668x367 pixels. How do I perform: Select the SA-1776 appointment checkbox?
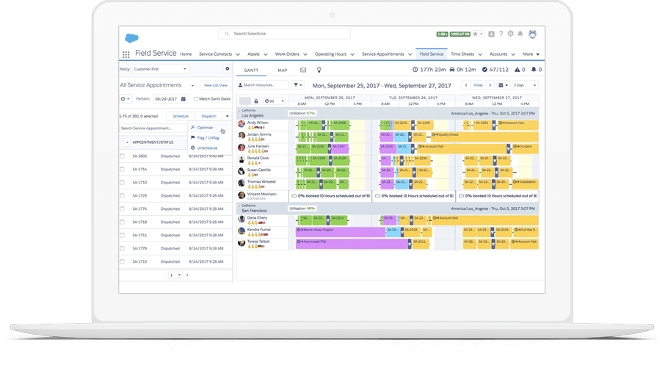coord(123,249)
